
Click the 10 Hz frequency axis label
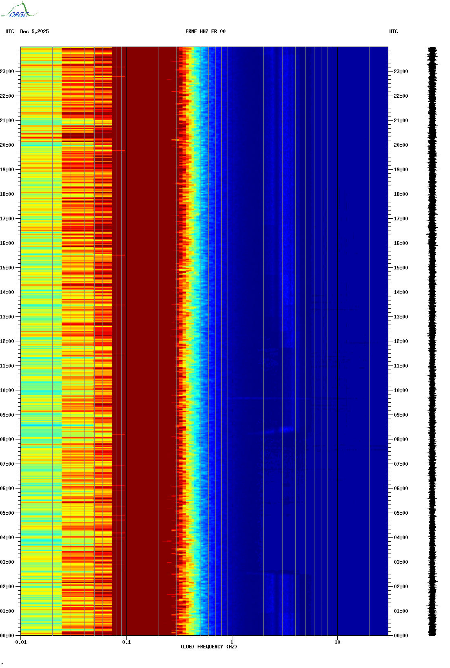pyautogui.click(x=337, y=642)
